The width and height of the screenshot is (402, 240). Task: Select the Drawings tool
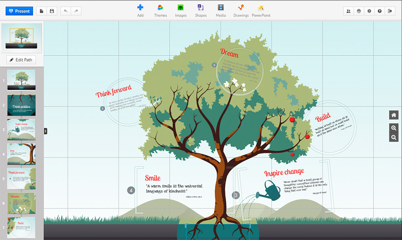coord(241,10)
